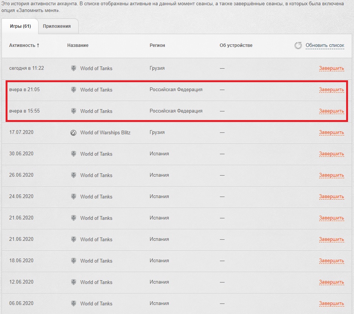Click Завершить in the 06.06.2020 row
Screen dimensions: 354x314
pos(332,303)
